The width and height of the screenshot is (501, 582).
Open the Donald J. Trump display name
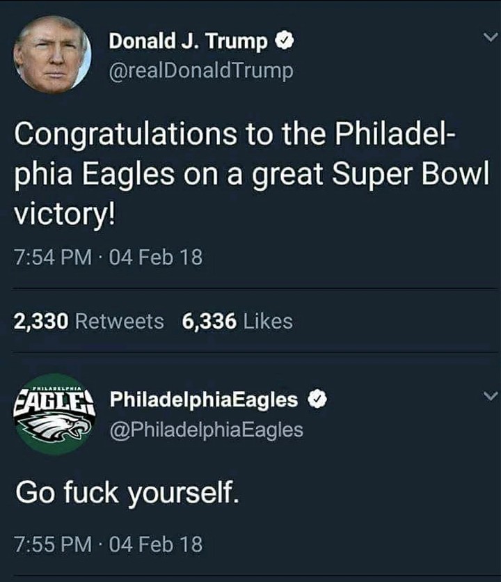188,42
